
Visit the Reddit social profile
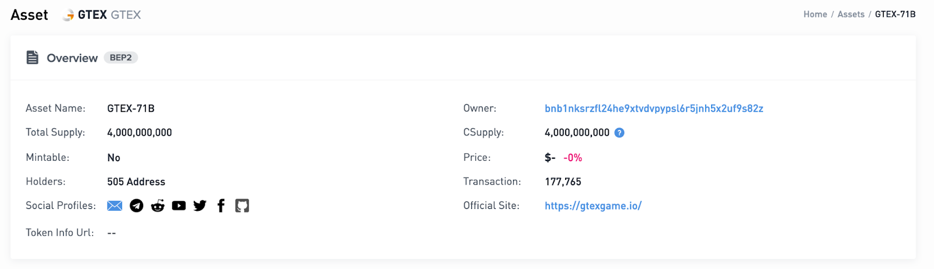point(158,206)
